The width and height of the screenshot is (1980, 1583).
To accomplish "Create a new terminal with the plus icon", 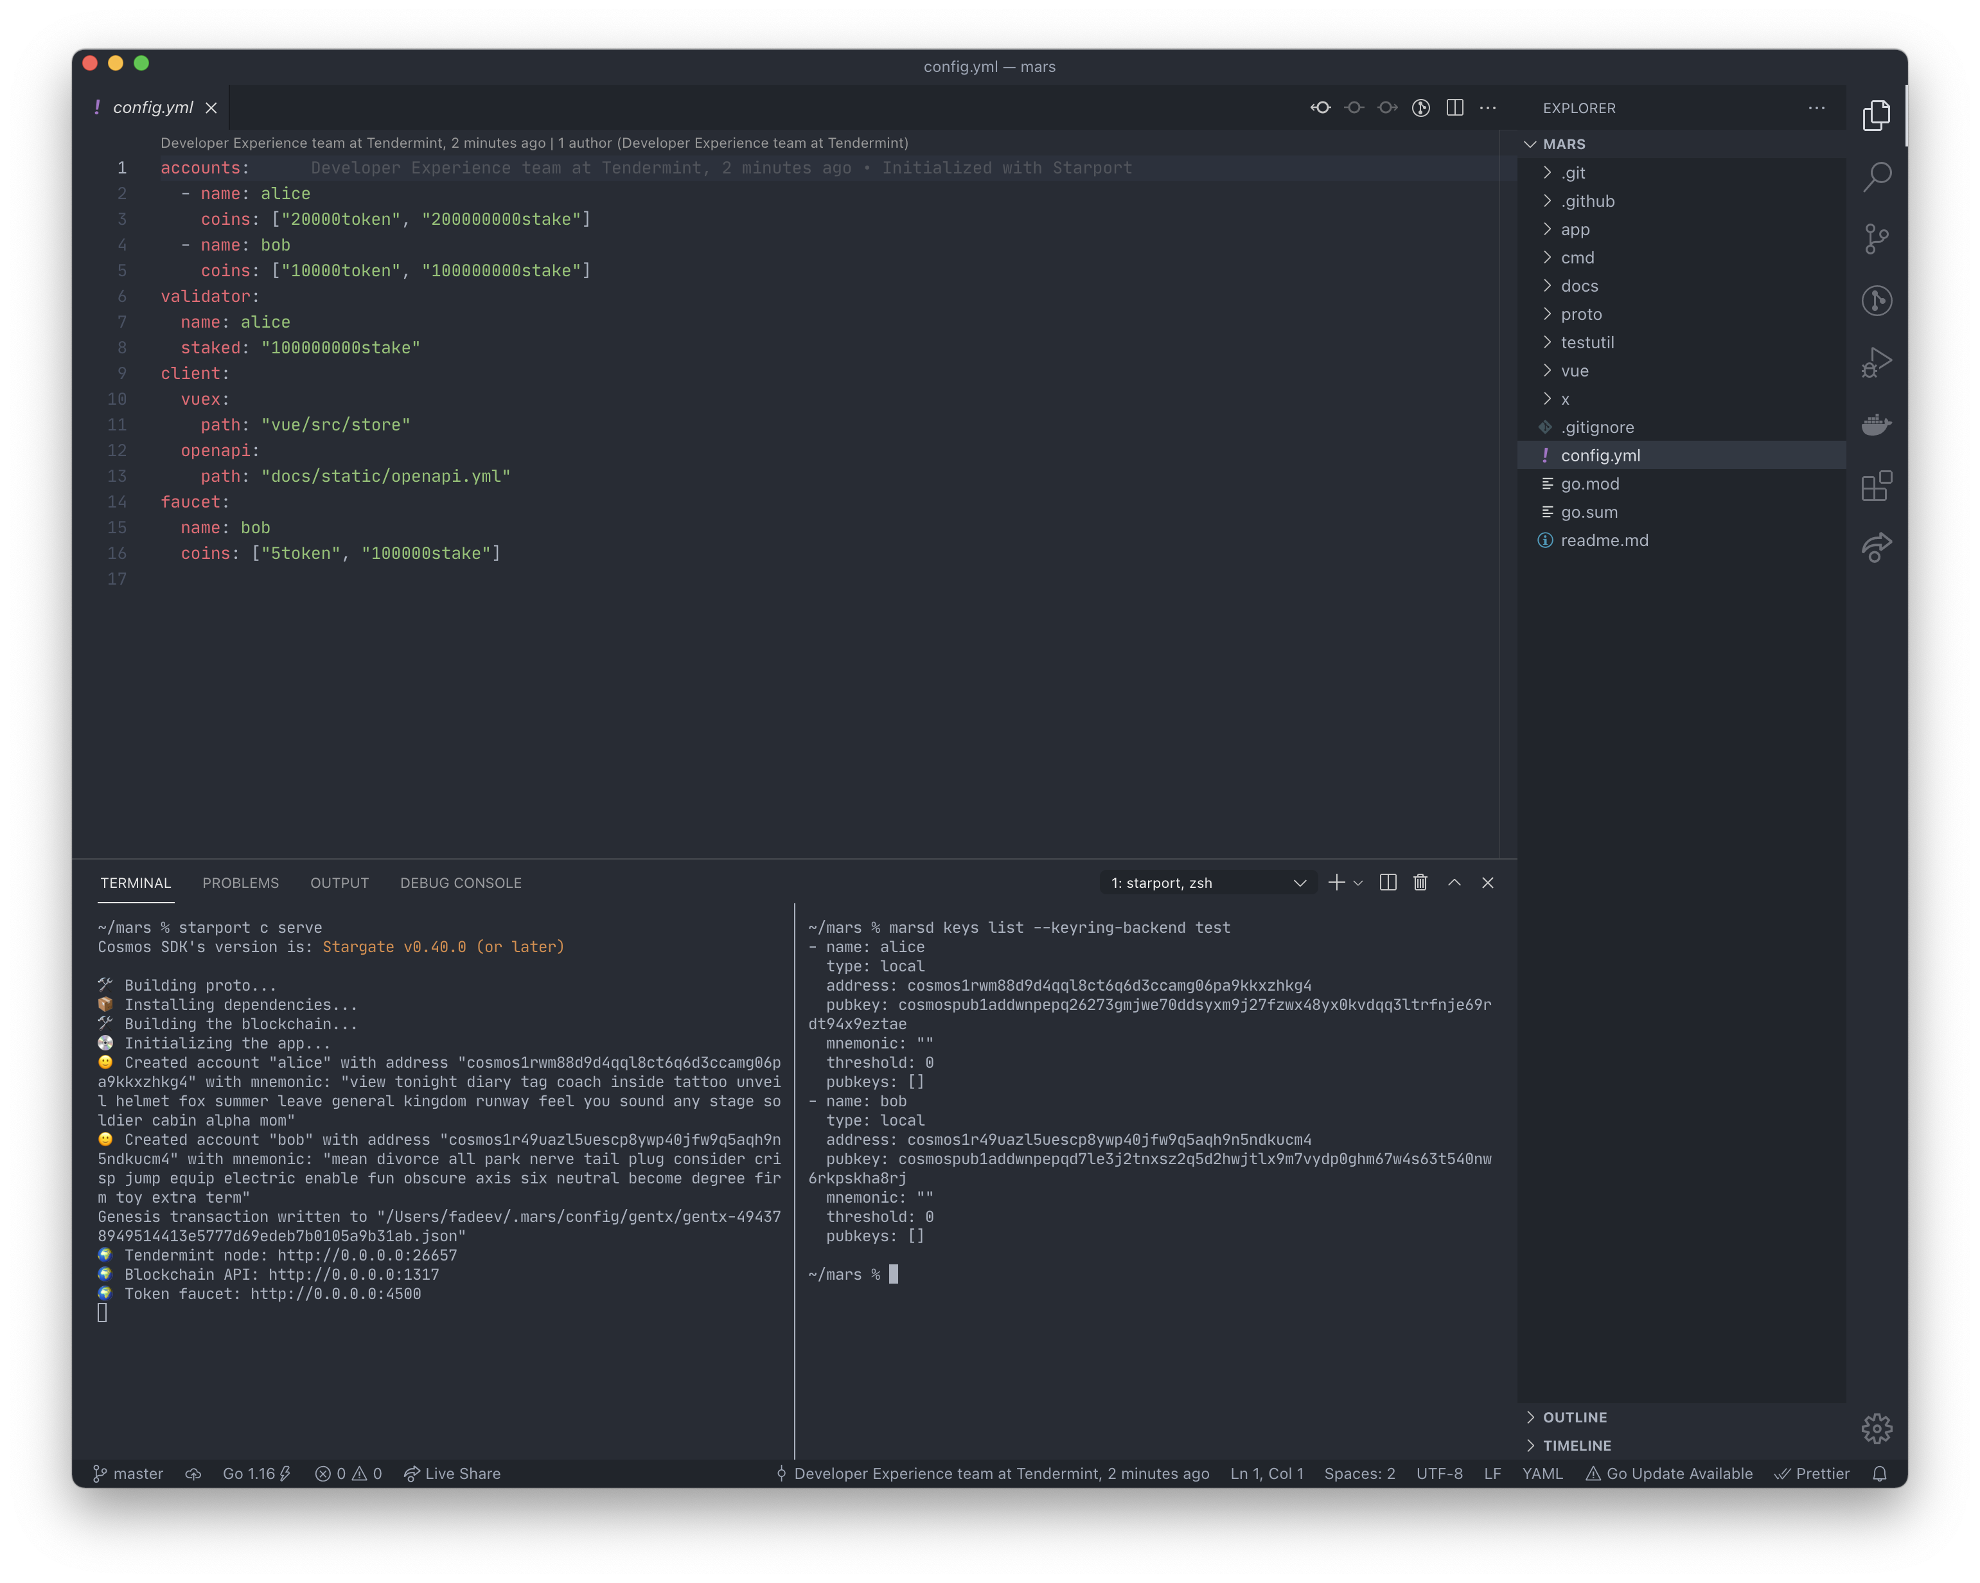I will pyautogui.click(x=1336, y=882).
